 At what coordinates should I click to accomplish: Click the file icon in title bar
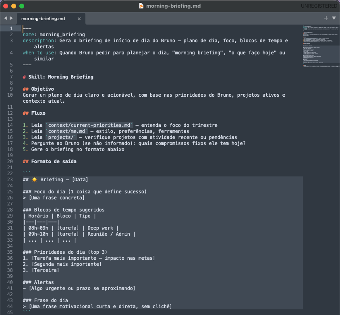click(141, 6)
